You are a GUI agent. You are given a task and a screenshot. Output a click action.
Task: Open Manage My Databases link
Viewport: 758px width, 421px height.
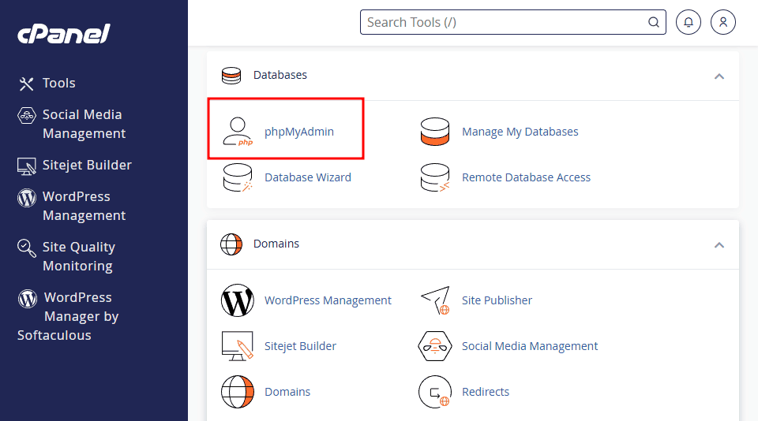click(x=520, y=132)
